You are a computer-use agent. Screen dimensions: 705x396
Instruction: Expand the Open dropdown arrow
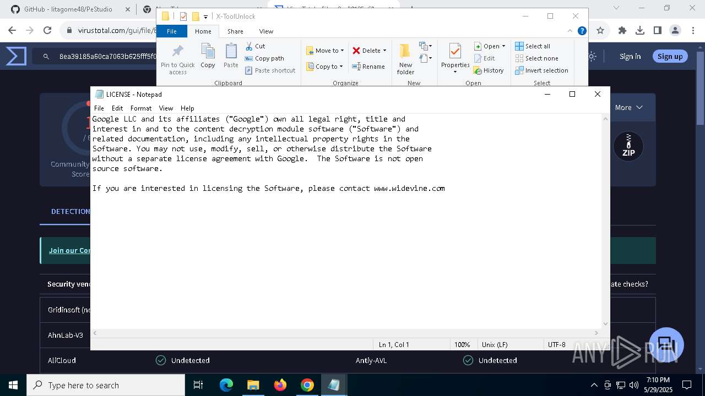(503, 46)
